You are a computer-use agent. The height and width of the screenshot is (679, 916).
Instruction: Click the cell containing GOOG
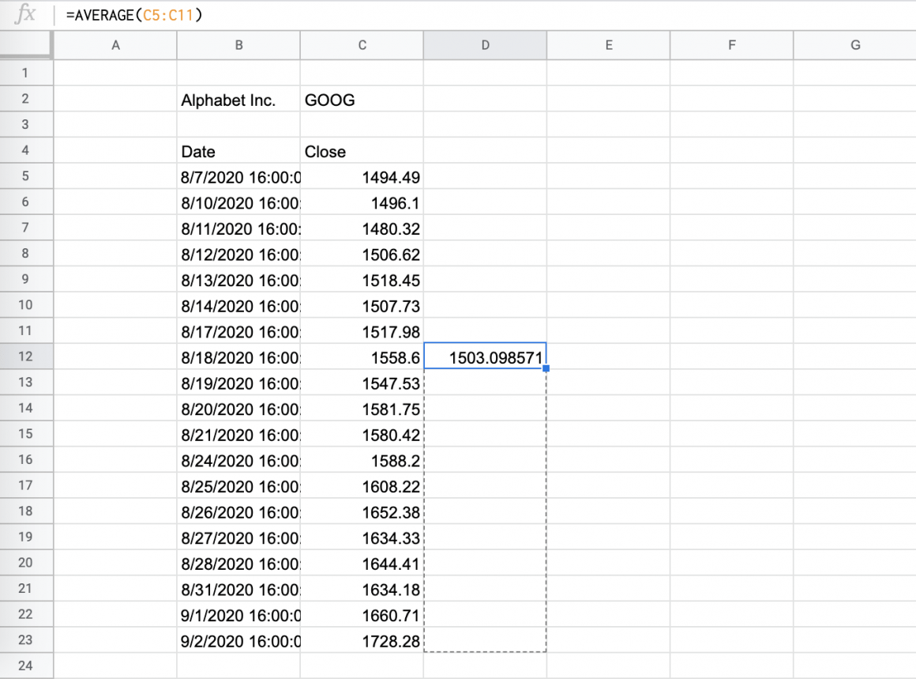click(362, 100)
